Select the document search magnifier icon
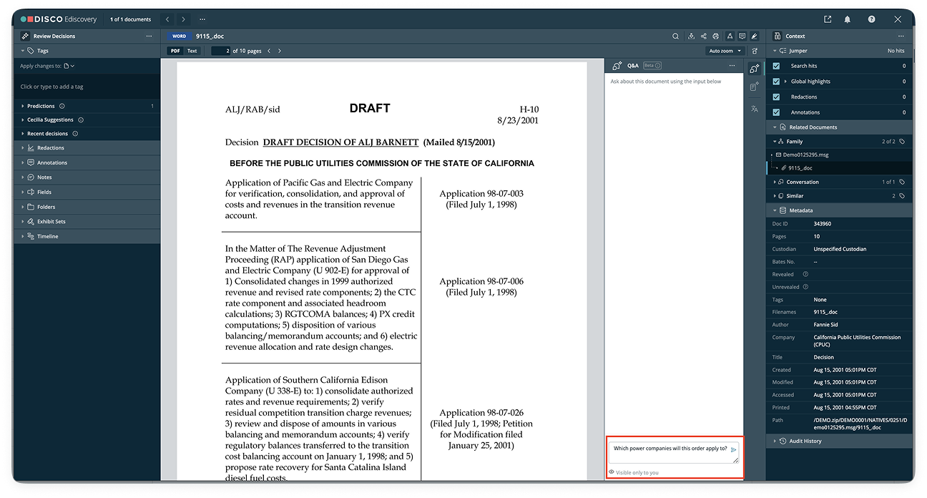The width and height of the screenshot is (927, 498). 675,36
